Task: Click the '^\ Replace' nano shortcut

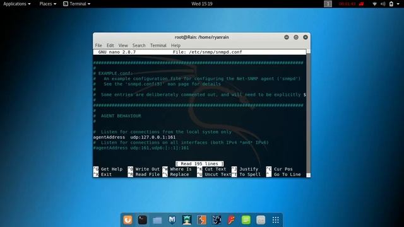Action: click(x=175, y=175)
